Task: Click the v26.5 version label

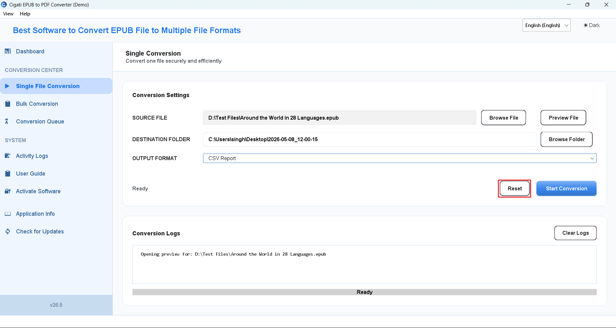Action: [56, 305]
